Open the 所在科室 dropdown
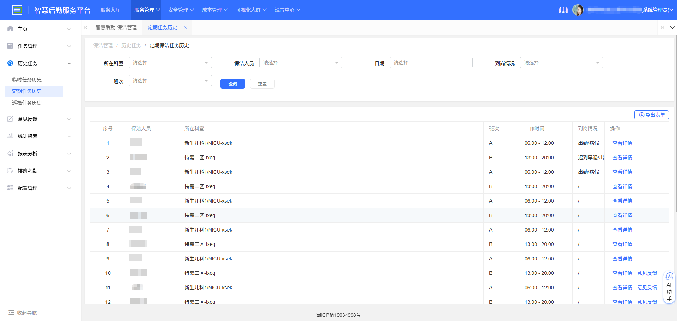Screen dimensions: 677x321 pos(170,62)
